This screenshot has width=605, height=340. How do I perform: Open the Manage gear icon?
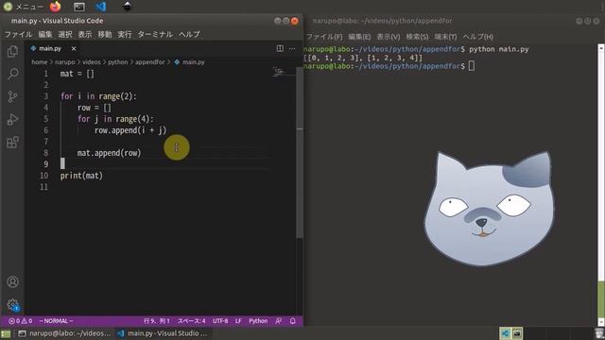point(12,304)
